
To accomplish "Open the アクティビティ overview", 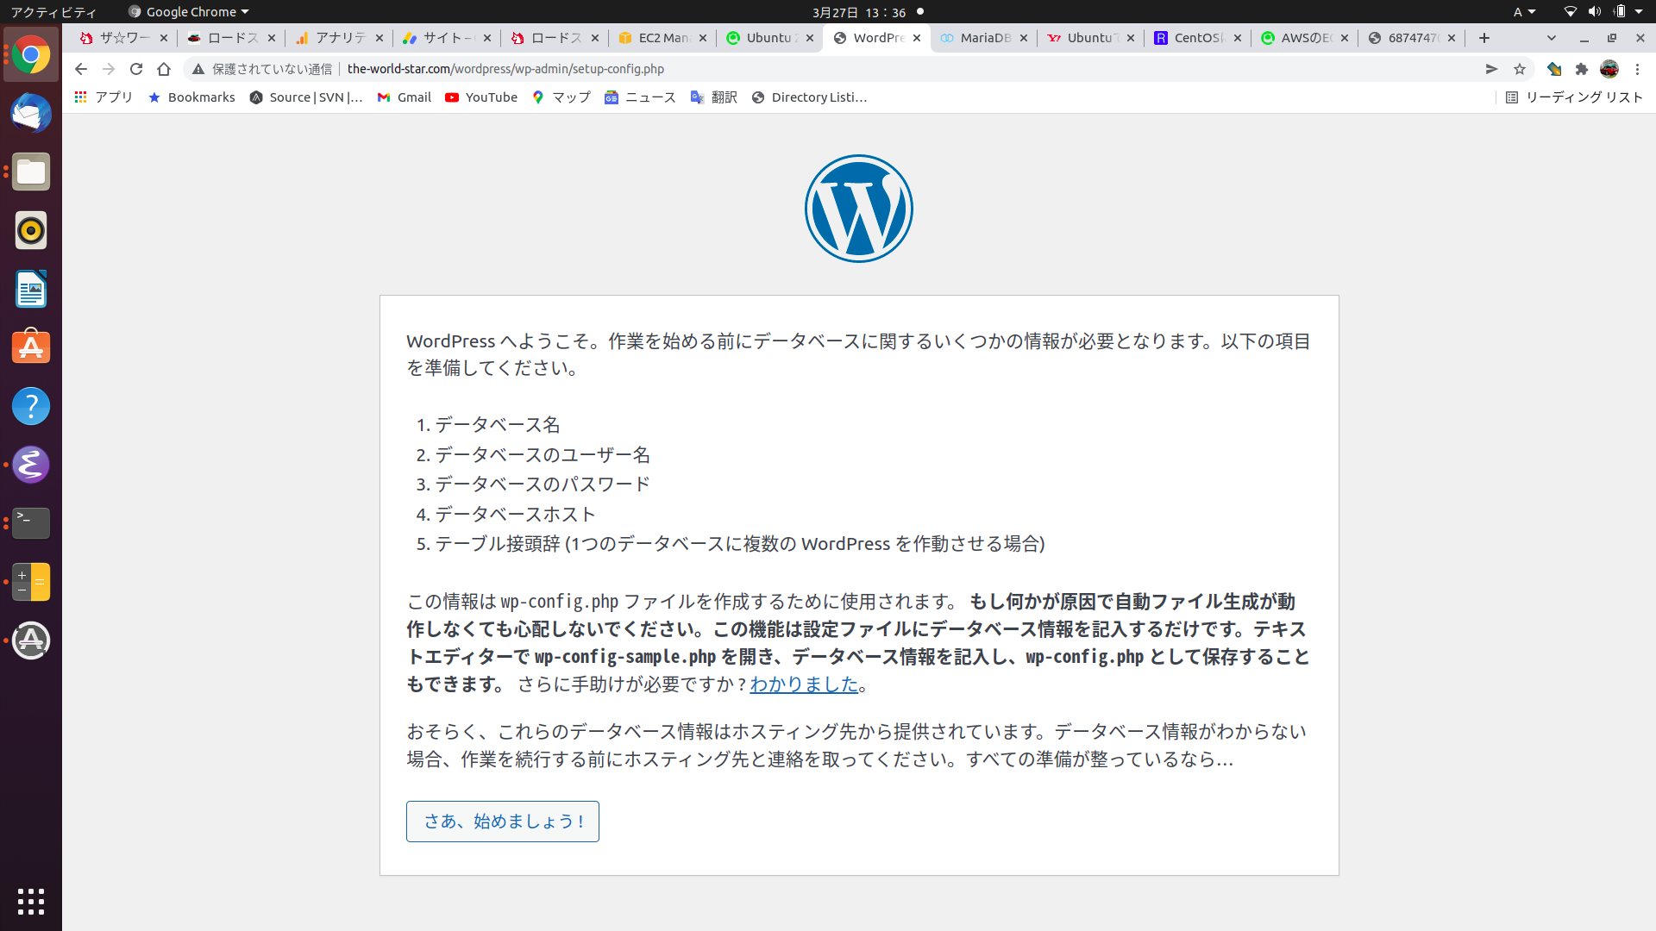I will 53,12.
